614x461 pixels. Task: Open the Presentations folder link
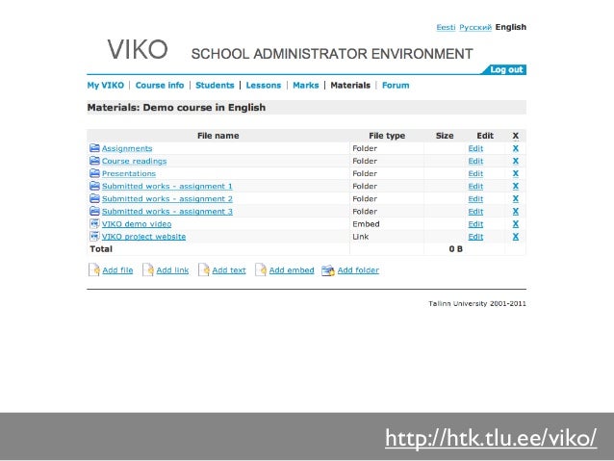point(128,173)
